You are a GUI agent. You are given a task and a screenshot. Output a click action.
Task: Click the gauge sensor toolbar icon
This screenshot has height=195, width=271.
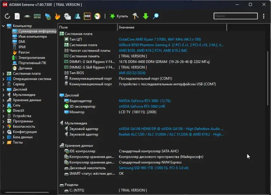pos(97,16)
